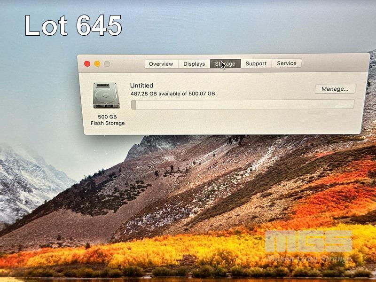Screen dimensions: 376x282
Task: Select the Untitled disk name
Action: coord(141,86)
